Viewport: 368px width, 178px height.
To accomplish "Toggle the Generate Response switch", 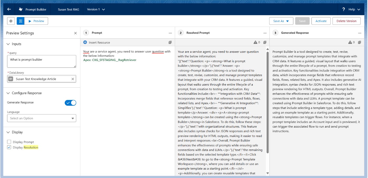I will point(70,103).
